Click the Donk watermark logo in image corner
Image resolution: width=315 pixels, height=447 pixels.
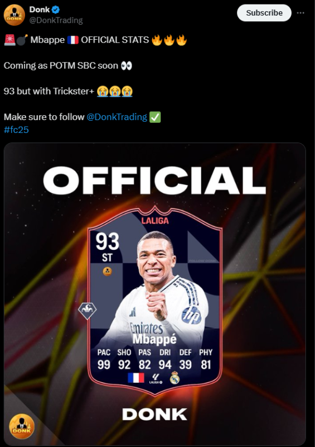(x=22, y=426)
